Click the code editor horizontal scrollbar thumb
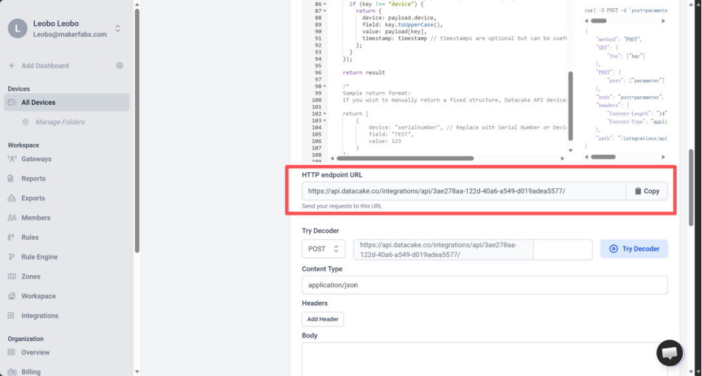Viewport: 702px width, 376px height. (405, 159)
